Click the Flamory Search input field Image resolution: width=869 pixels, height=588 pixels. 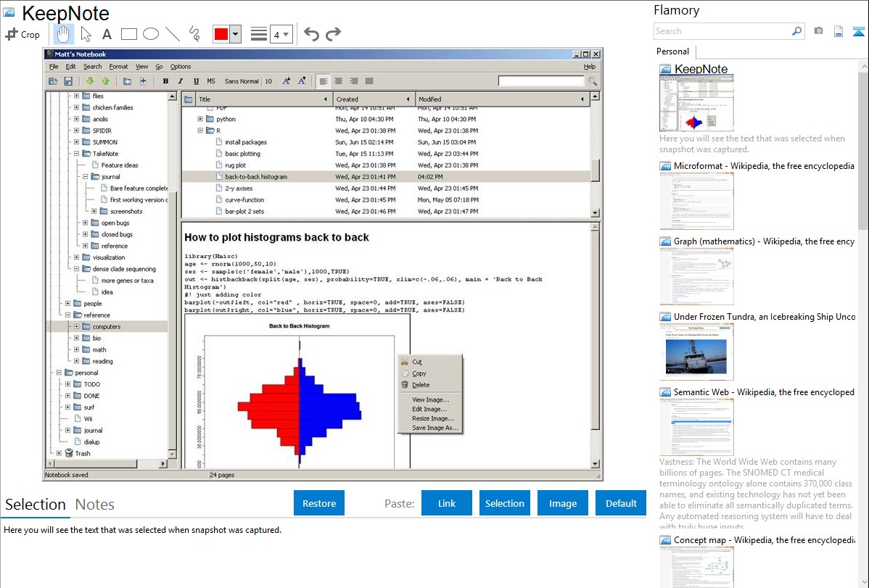(x=722, y=31)
